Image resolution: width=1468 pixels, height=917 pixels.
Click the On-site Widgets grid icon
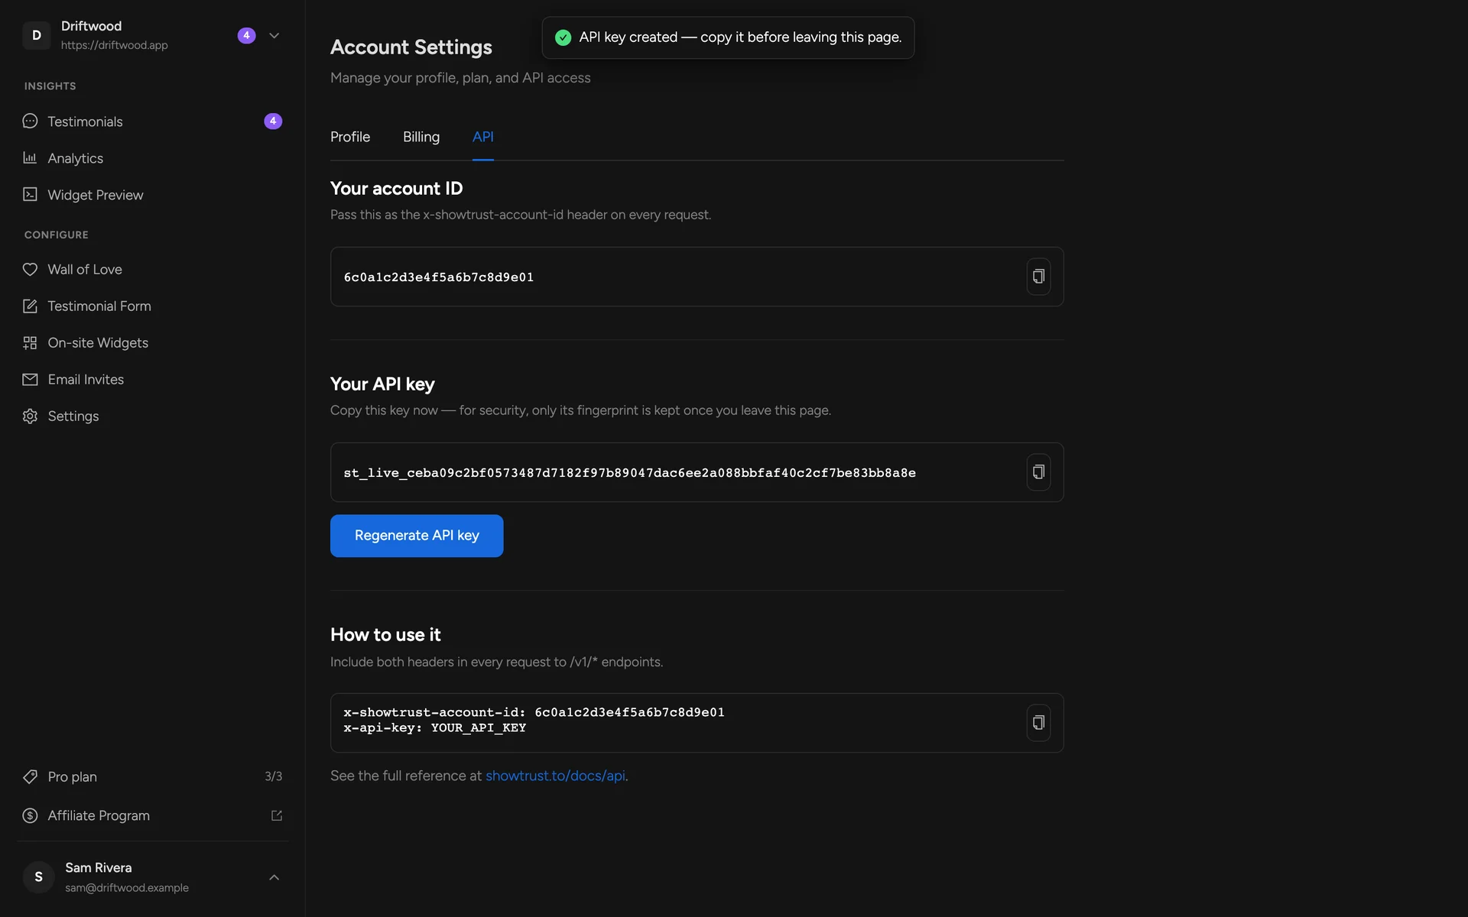pyautogui.click(x=30, y=342)
